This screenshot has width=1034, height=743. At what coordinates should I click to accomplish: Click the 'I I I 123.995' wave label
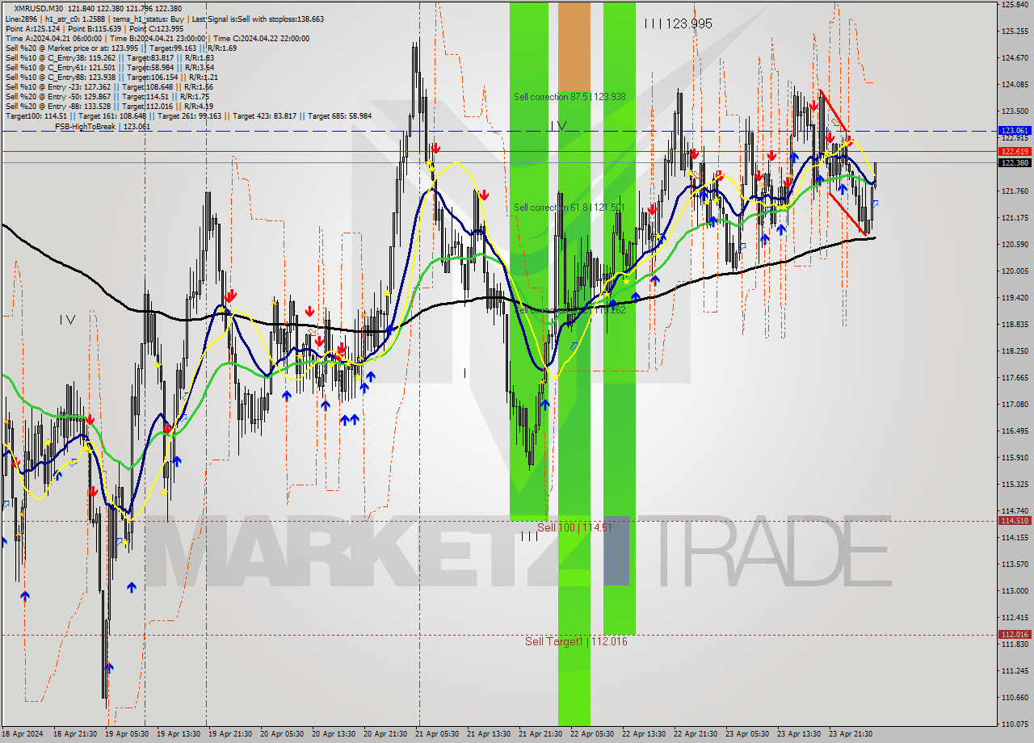pos(679,24)
